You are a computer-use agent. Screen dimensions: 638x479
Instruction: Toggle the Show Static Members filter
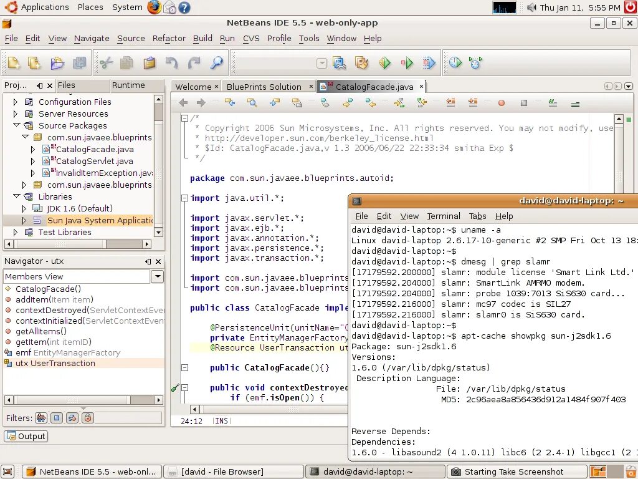click(x=72, y=418)
